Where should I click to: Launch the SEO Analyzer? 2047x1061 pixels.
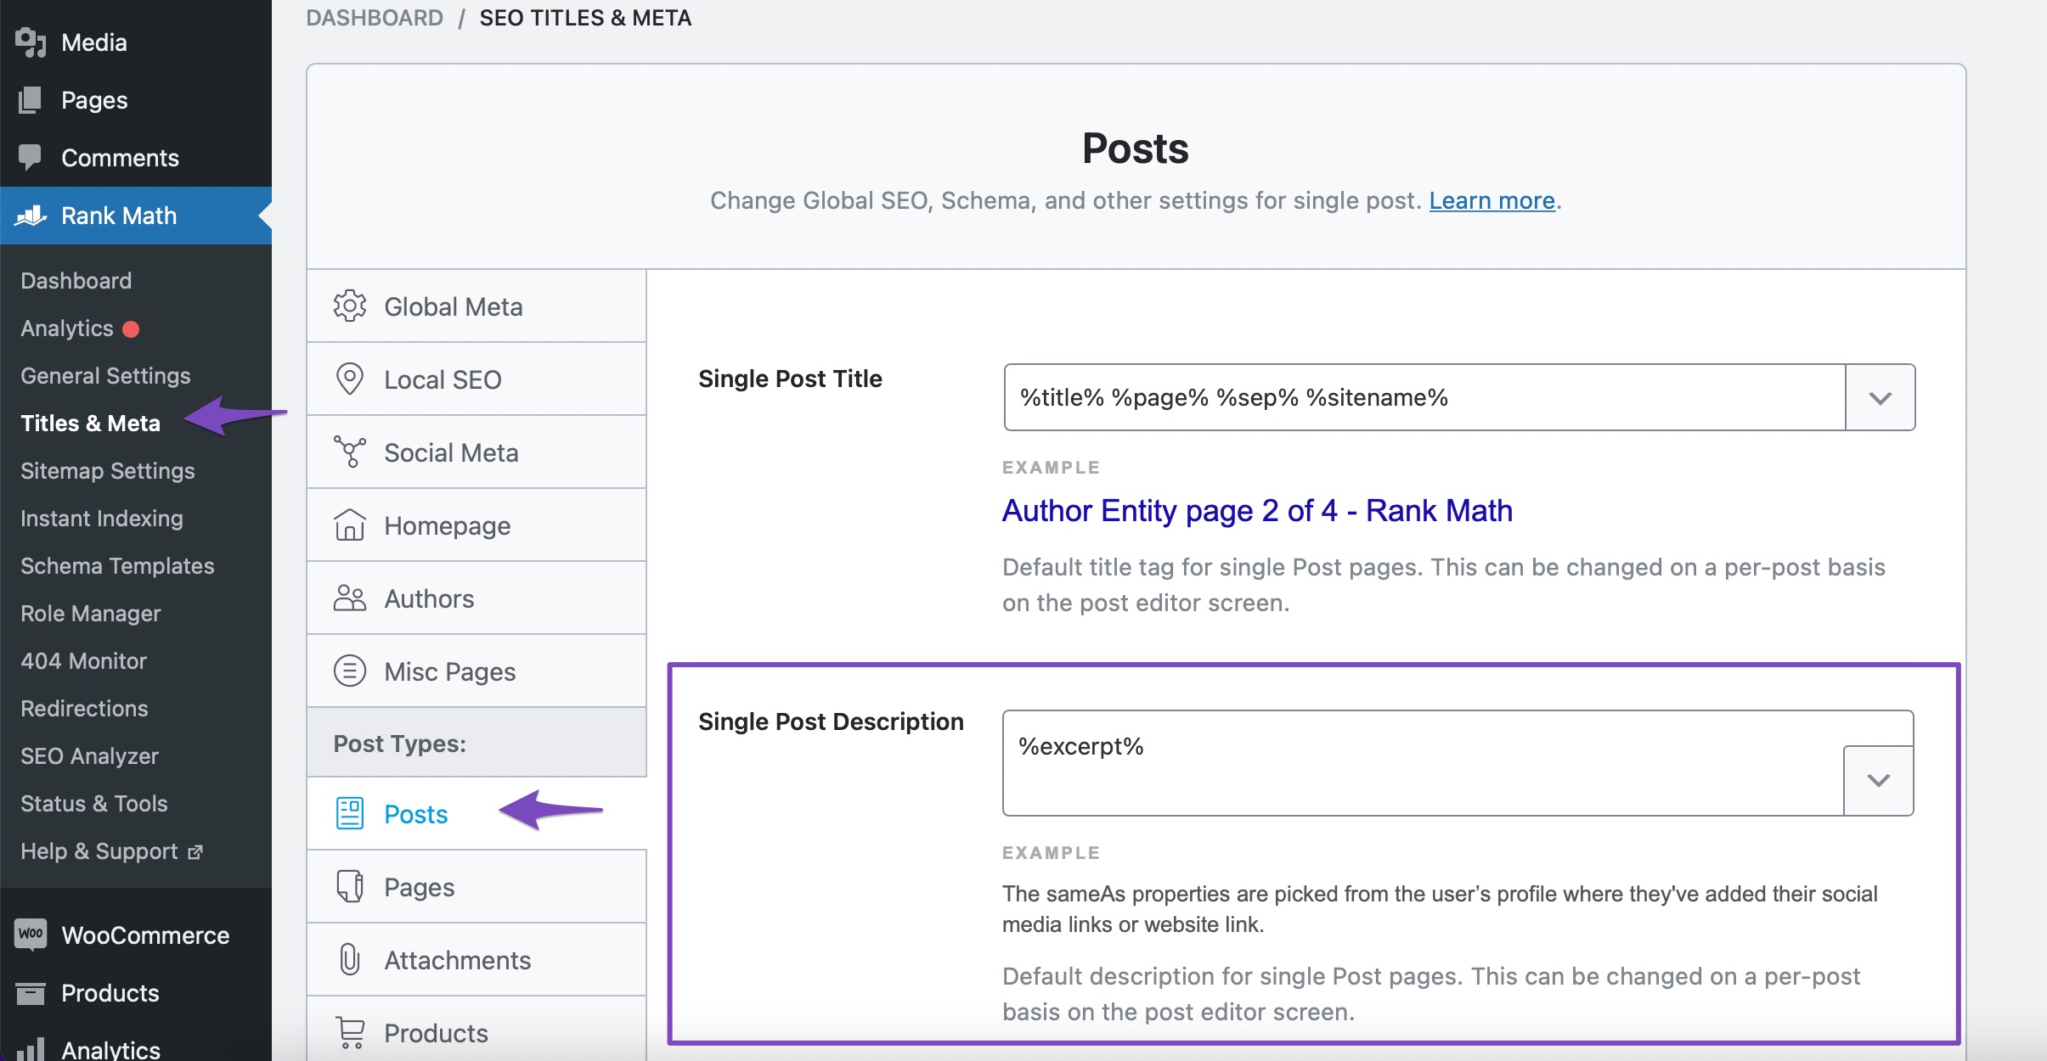89,756
